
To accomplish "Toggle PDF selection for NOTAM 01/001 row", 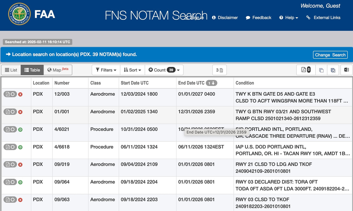I will coord(10,112).
